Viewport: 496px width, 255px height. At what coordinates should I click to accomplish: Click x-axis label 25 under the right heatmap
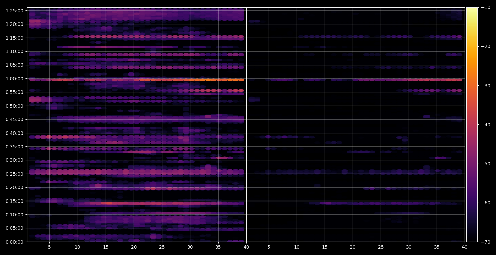pos(381,247)
